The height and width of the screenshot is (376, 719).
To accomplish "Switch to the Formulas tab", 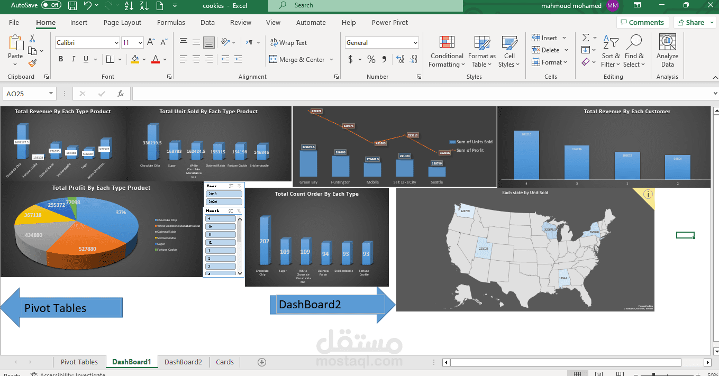I will click(x=171, y=22).
